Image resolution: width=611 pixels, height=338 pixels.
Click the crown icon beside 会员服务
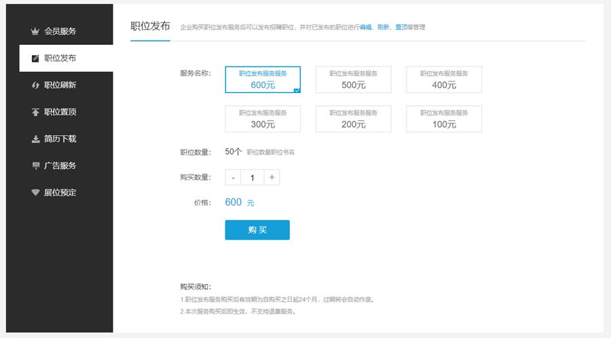coord(35,31)
